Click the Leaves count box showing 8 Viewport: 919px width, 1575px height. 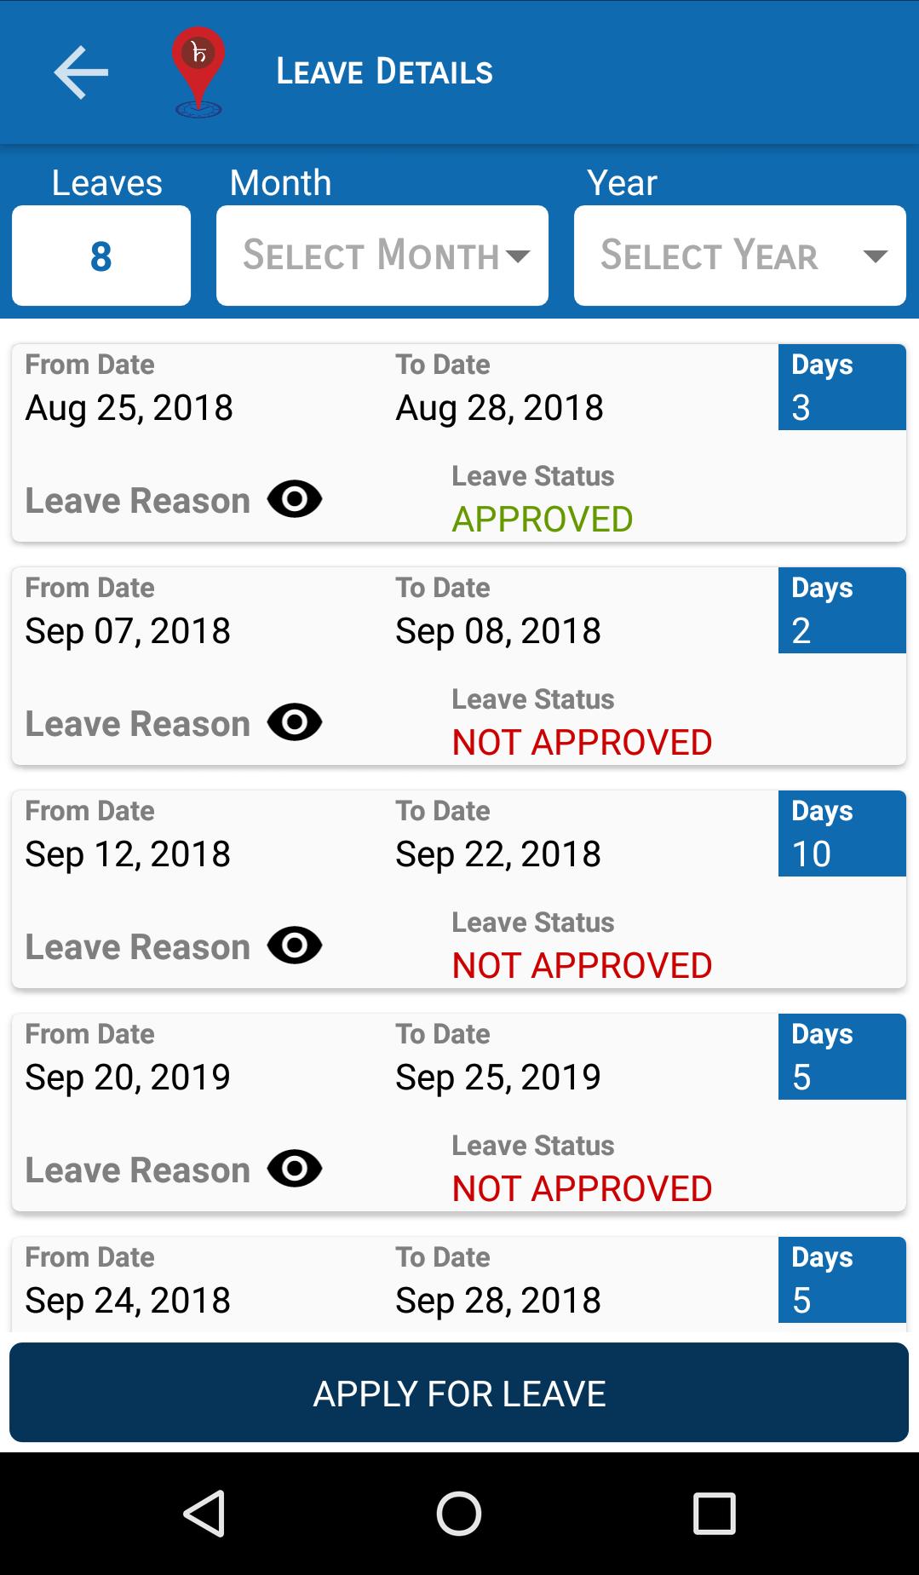[101, 256]
